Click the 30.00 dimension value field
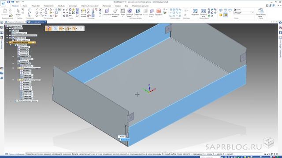 point(122,136)
